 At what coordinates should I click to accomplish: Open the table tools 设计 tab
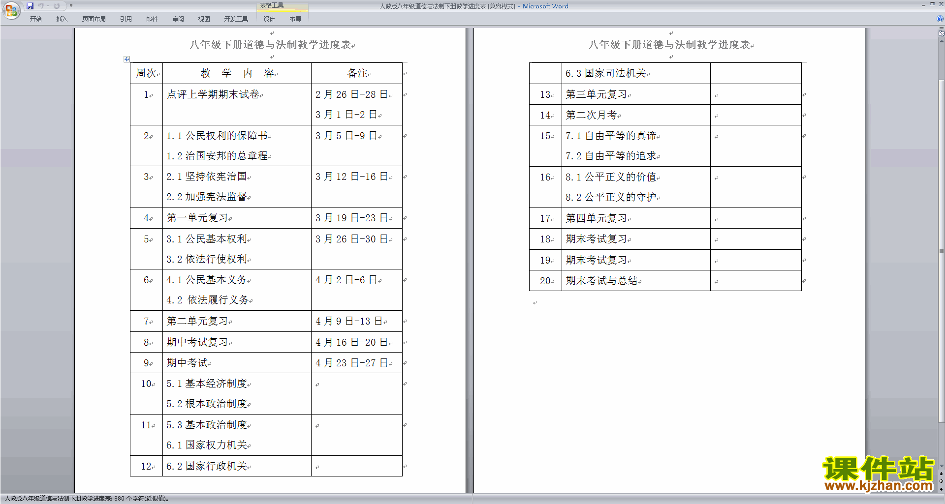click(x=269, y=19)
